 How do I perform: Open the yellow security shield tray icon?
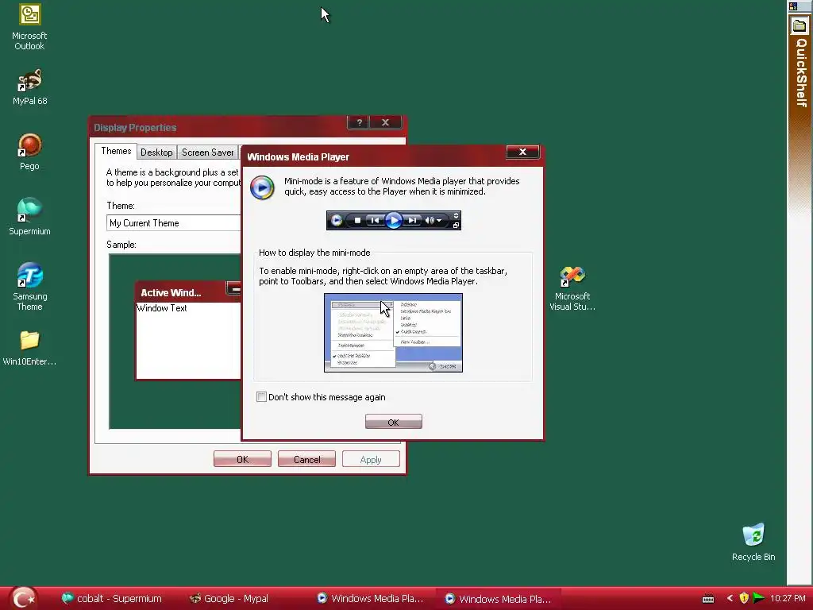point(744,598)
